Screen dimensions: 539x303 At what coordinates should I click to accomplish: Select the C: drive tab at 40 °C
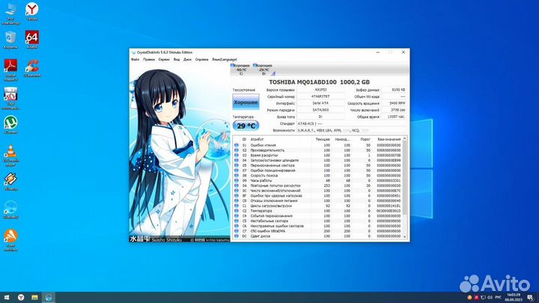[x=240, y=69]
